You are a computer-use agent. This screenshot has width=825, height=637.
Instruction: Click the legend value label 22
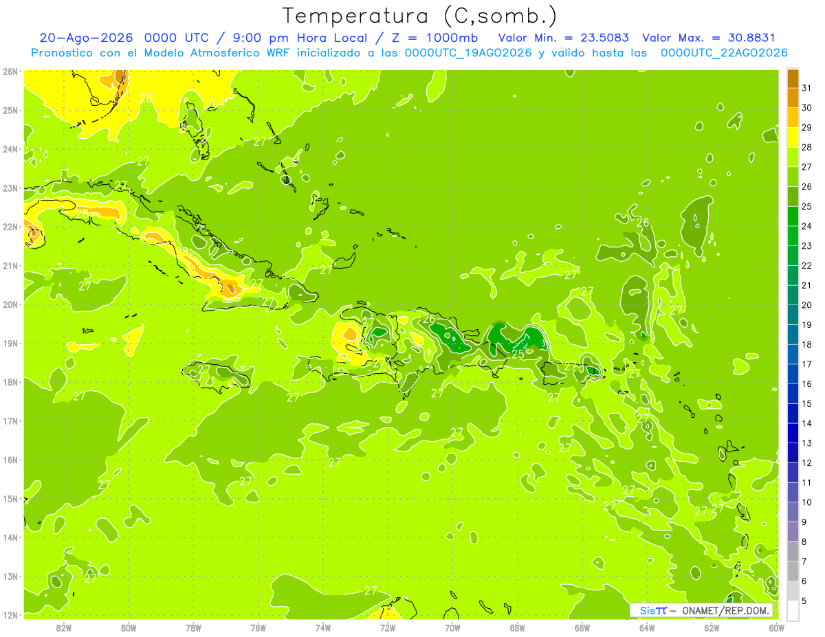[806, 265]
